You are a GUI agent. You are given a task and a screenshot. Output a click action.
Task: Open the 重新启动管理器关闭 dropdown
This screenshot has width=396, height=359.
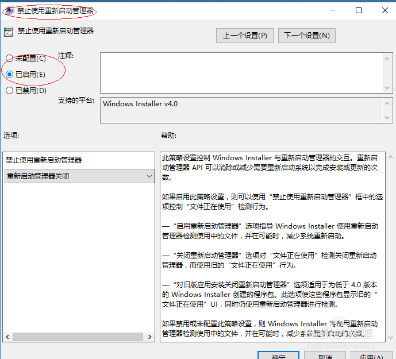click(x=79, y=176)
